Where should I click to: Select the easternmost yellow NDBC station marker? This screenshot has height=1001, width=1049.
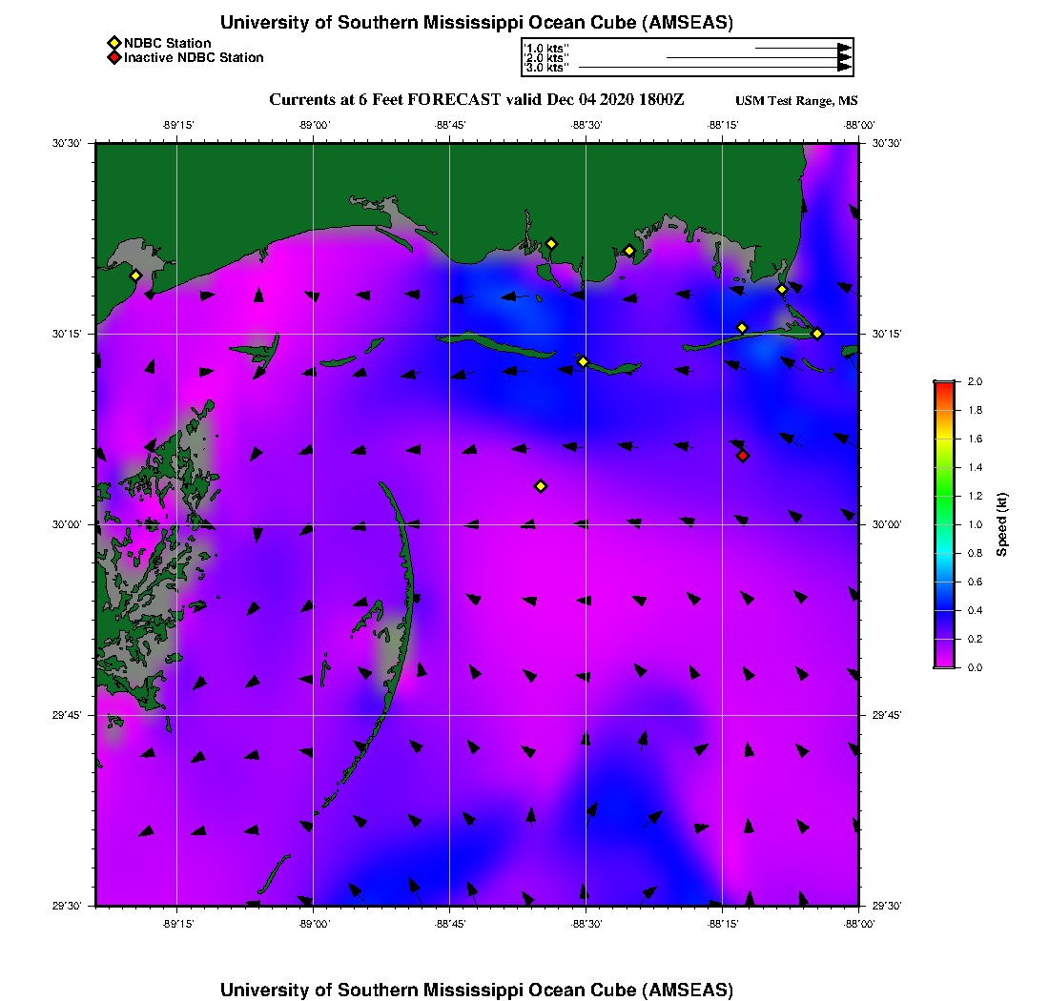pos(817,333)
